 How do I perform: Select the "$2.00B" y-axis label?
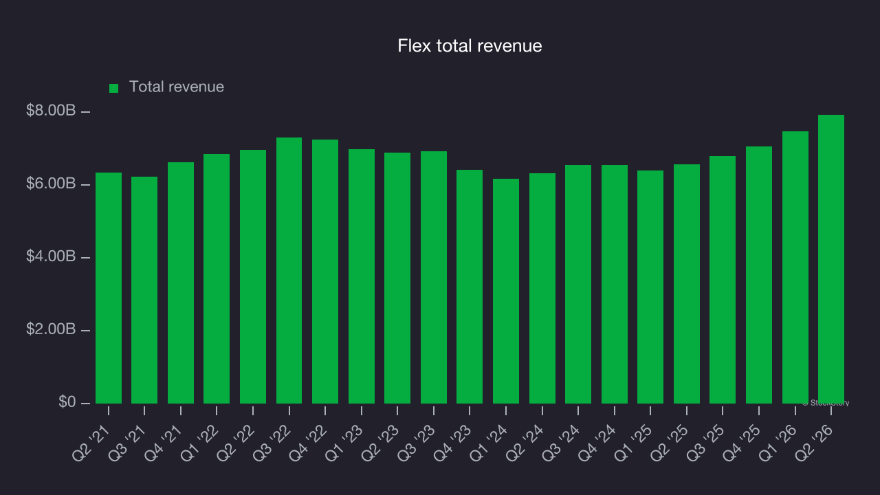tap(51, 329)
